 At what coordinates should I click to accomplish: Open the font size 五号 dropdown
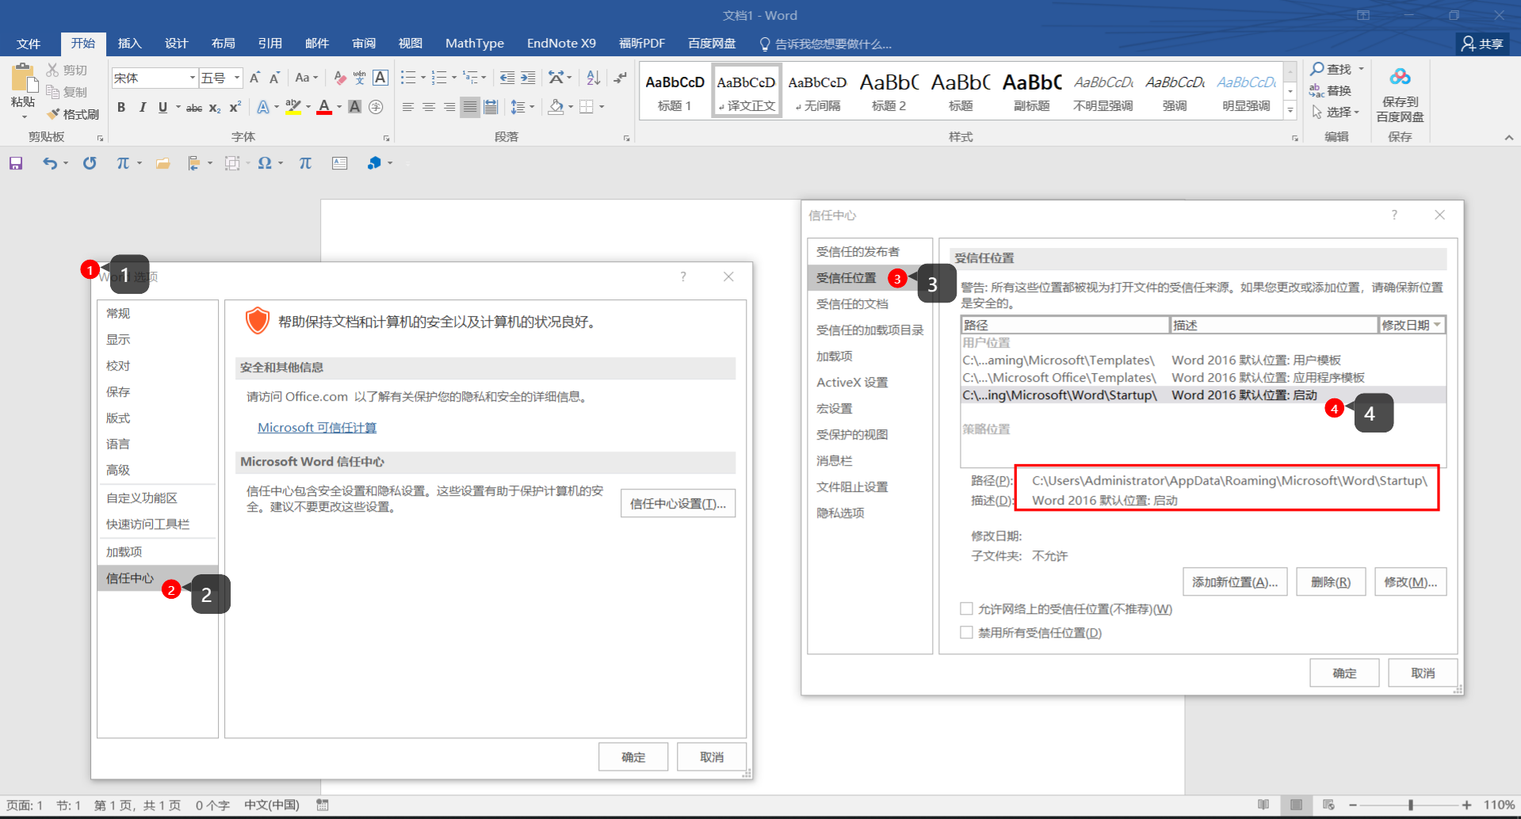pyautogui.click(x=237, y=78)
